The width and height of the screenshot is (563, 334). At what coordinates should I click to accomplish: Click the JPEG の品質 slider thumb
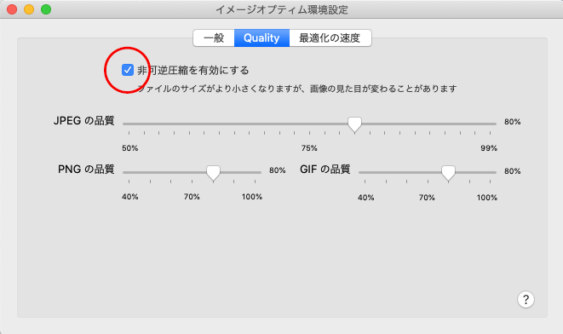(x=354, y=124)
